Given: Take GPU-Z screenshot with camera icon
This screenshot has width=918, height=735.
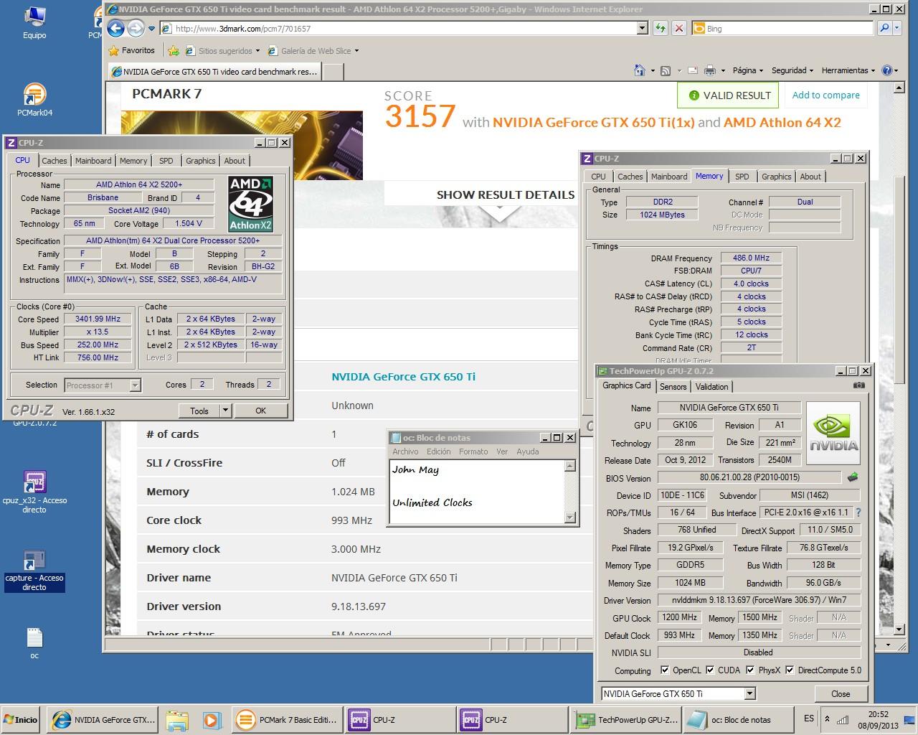Looking at the screenshot, I should 858,385.
